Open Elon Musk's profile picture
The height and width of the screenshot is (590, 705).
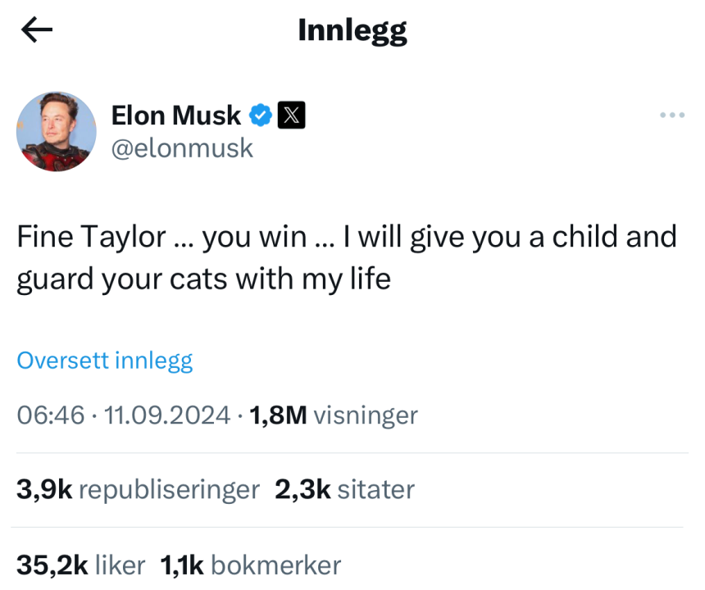(57, 131)
